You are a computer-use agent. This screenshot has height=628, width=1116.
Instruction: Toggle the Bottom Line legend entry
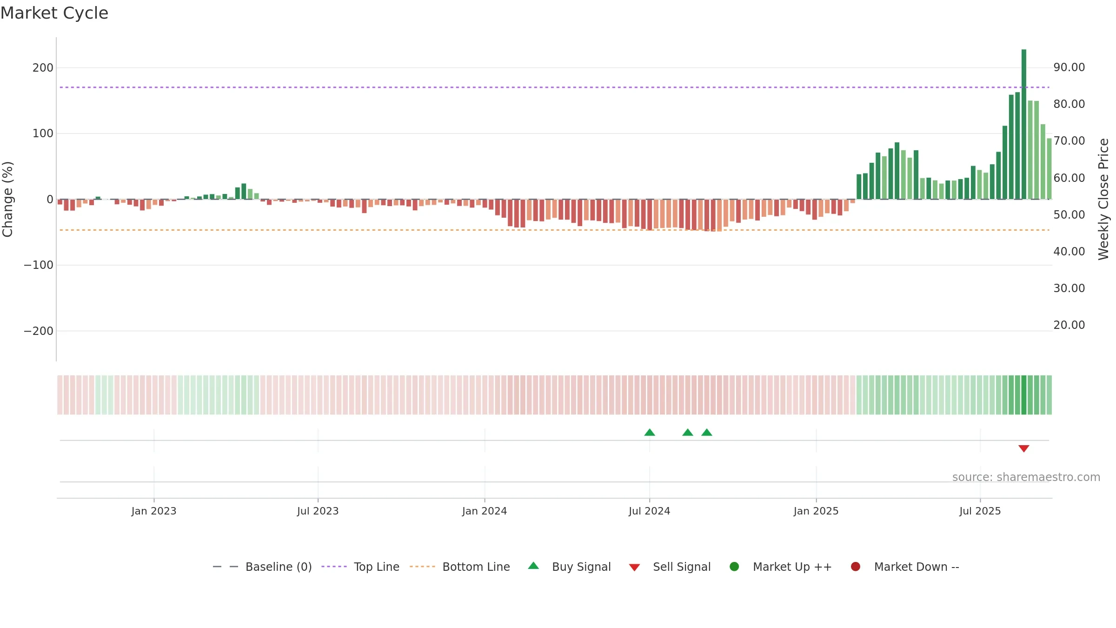pyautogui.click(x=460, y=567)
